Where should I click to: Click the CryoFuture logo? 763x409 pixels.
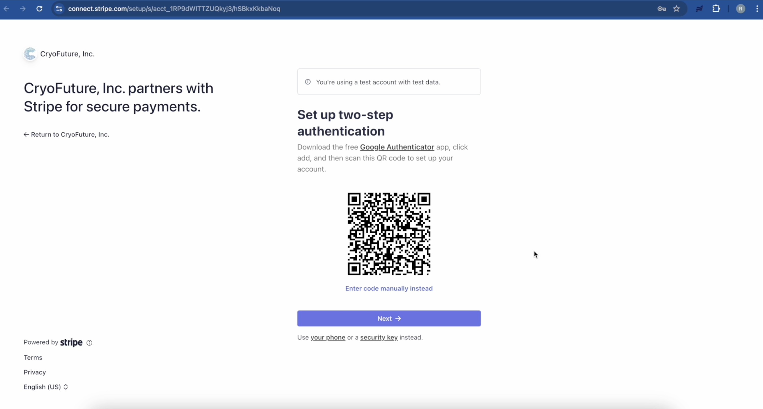tap(29, 54)
